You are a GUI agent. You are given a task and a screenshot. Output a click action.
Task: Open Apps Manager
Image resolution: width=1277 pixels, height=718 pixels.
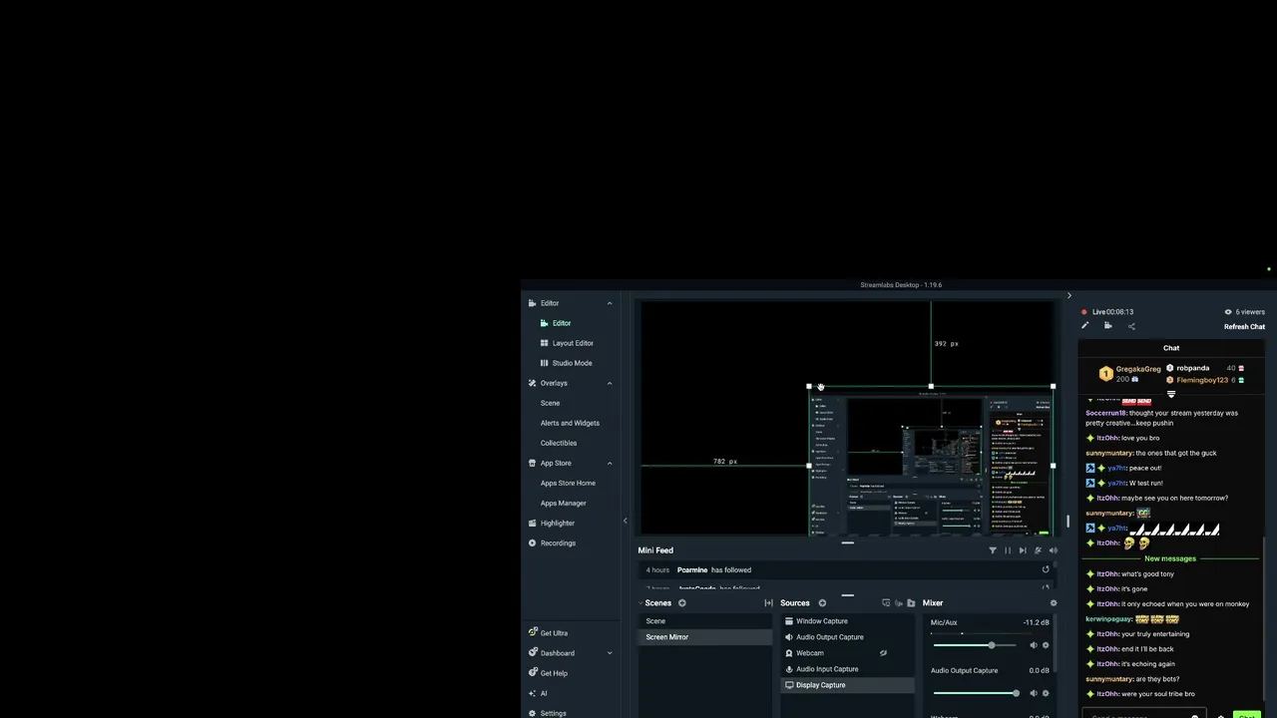coord(563,503)
